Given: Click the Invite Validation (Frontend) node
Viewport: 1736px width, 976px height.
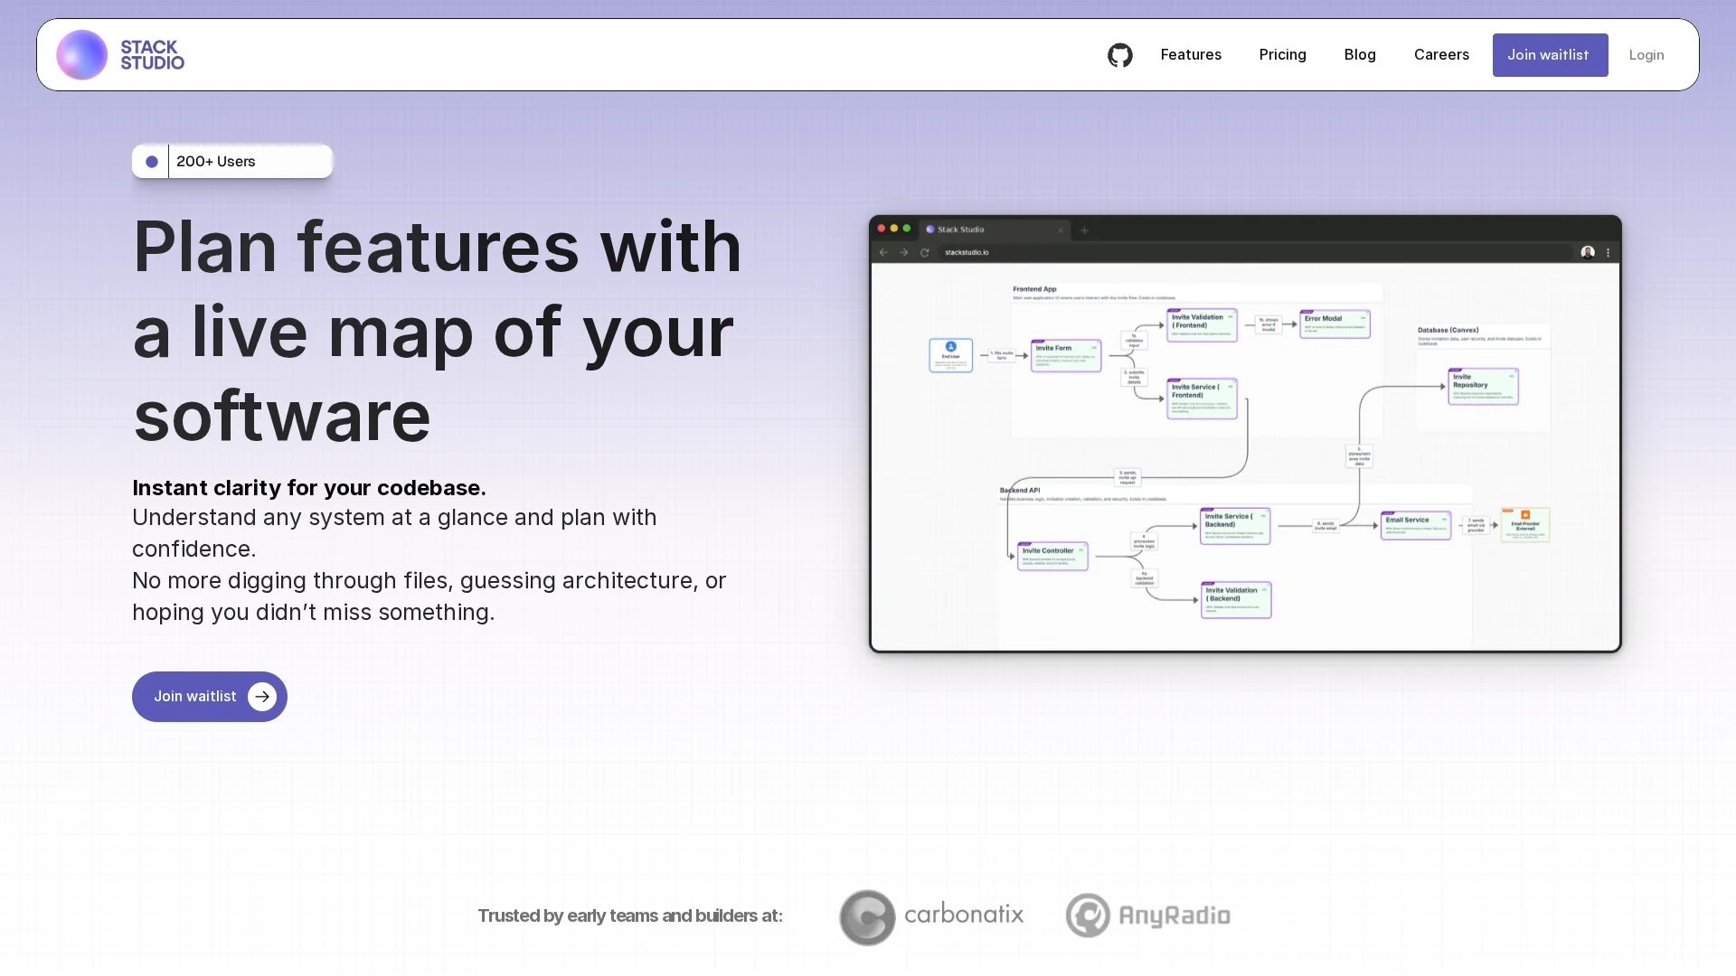Looking at the screenshot, I should tap(1202, 326).
